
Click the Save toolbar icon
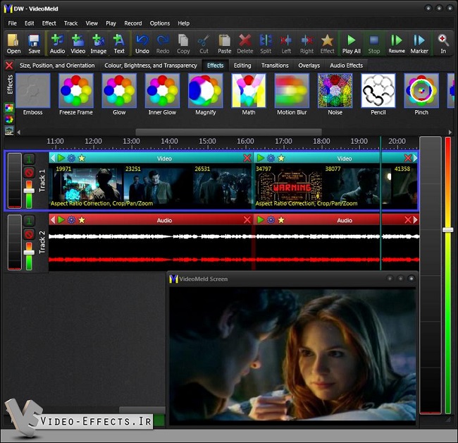[35, 44]
